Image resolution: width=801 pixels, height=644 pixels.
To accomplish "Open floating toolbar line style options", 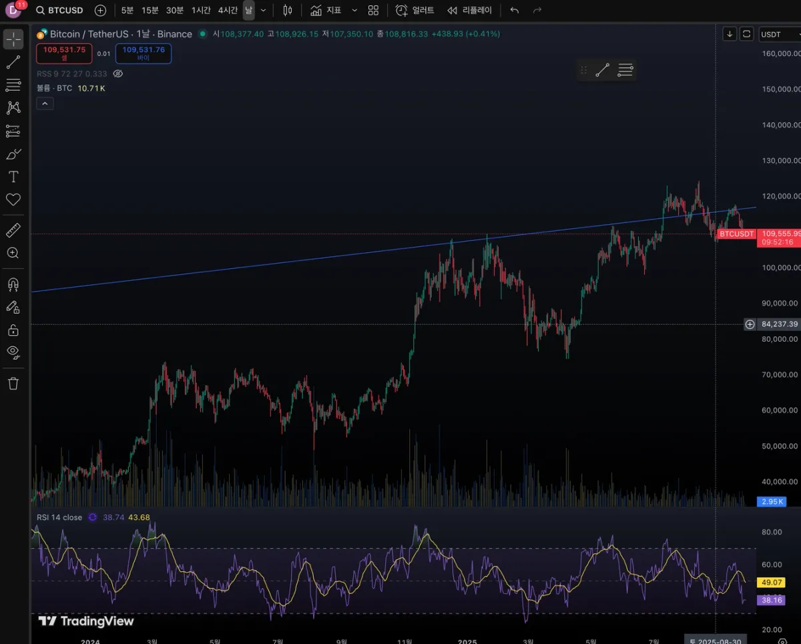I will coord(625,69).
